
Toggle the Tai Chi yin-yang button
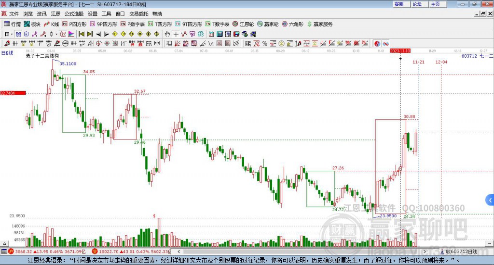coord(377,43)
